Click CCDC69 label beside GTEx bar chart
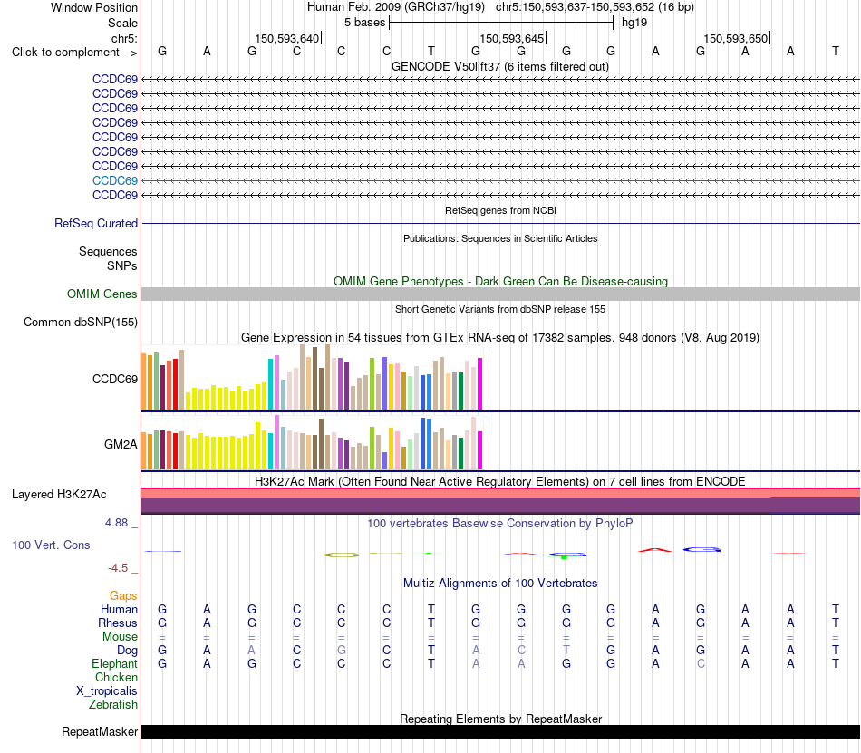Image resolution: width=861 pixels, height=753 pixels. pos(115,380)
